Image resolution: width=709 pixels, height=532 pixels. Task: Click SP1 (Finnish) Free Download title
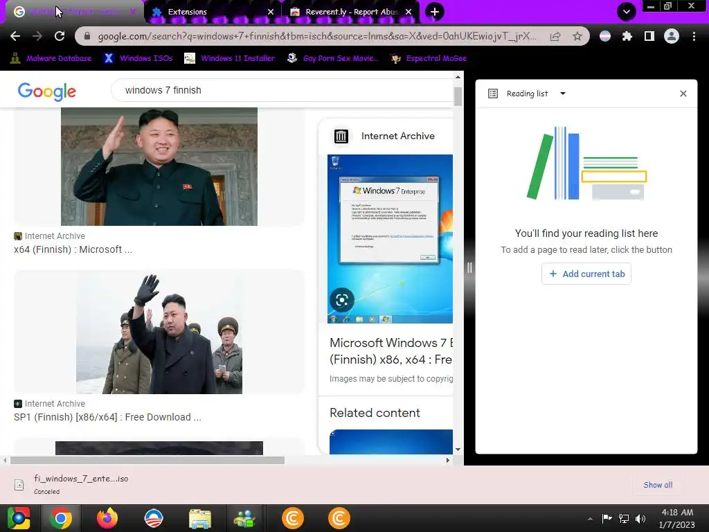pos(107,417)
